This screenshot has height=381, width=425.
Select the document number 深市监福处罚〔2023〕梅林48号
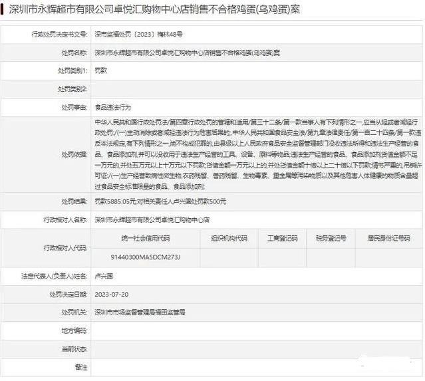click(138, 35)
